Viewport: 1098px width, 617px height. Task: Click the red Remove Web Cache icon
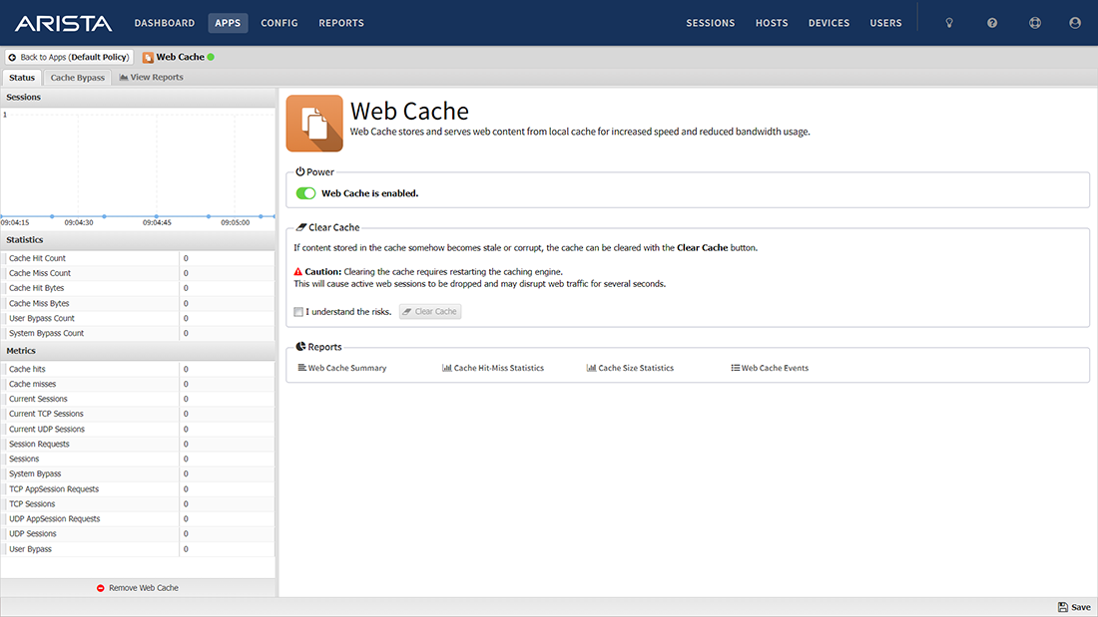tap(100, 588)
